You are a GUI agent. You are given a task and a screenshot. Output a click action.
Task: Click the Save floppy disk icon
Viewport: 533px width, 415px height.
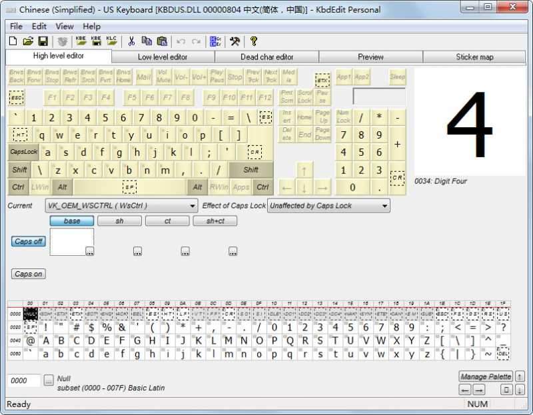(x=42, y=41)
